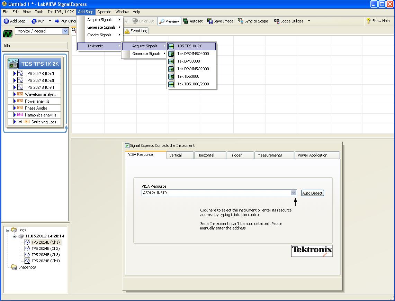Open the Window menu

122,12
